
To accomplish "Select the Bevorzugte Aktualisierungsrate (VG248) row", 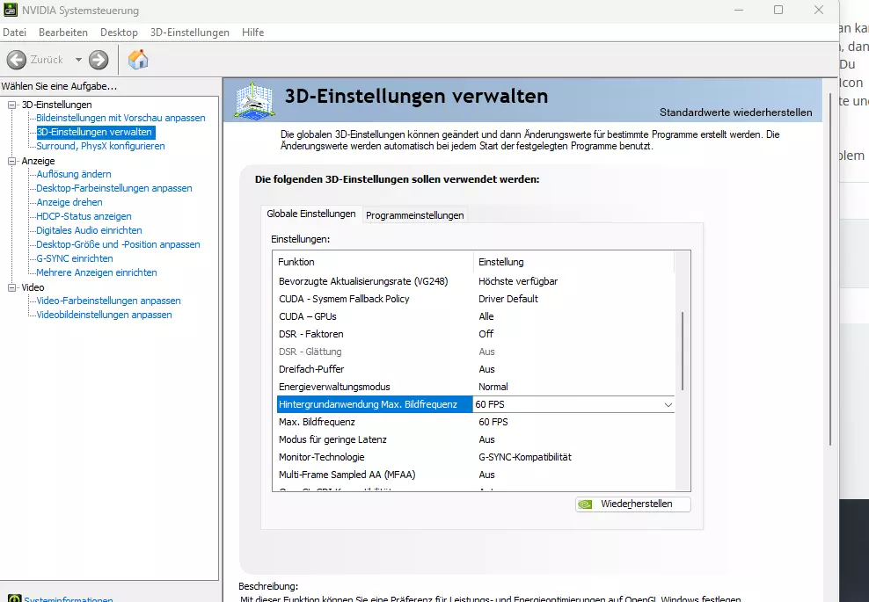I will [476, 281].
